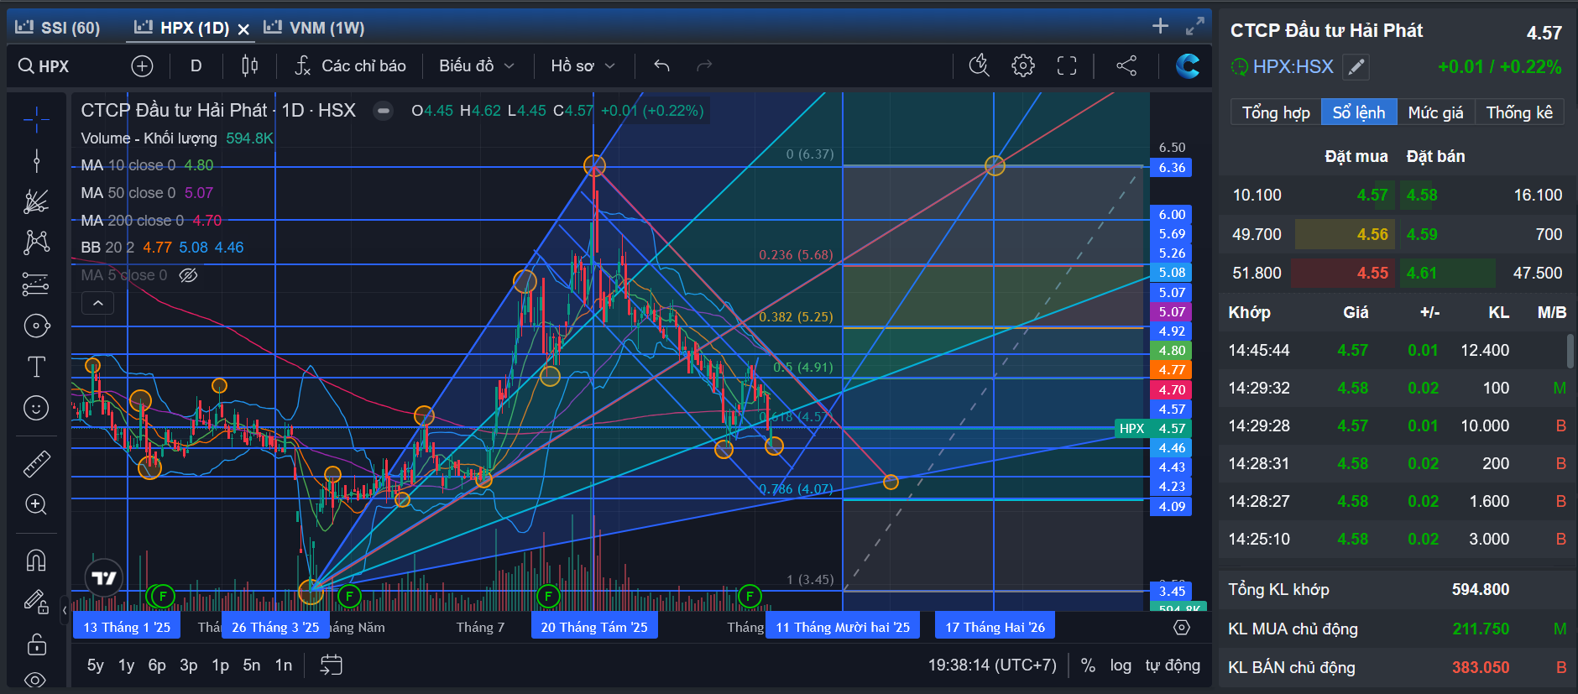Collapse the left drawing toolbar
Viewport: 1578px width, 694px height.
(x=65, y=610)
